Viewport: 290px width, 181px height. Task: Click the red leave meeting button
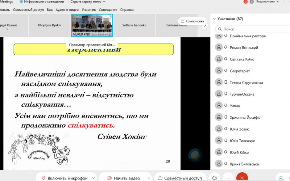coord(242,178)
